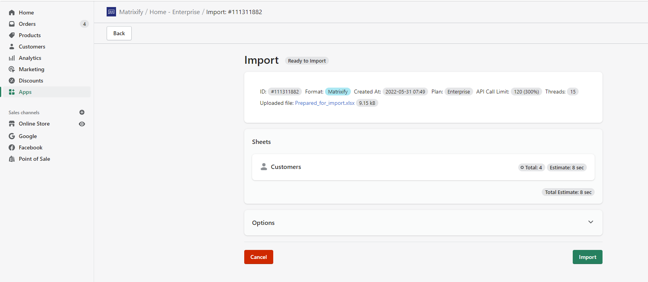Viewport: 648px width, 282px height.
Task: Open Customers in the sidebar
Action: tap(32, 47)
